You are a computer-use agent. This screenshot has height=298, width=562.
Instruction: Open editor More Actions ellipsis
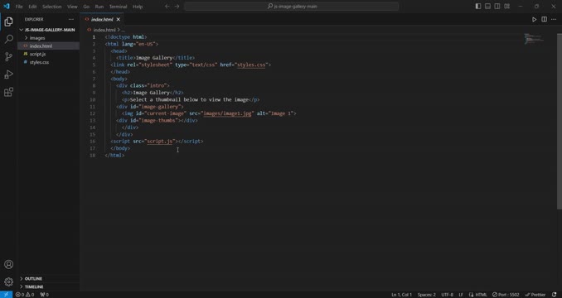click(x=554, y=19)
